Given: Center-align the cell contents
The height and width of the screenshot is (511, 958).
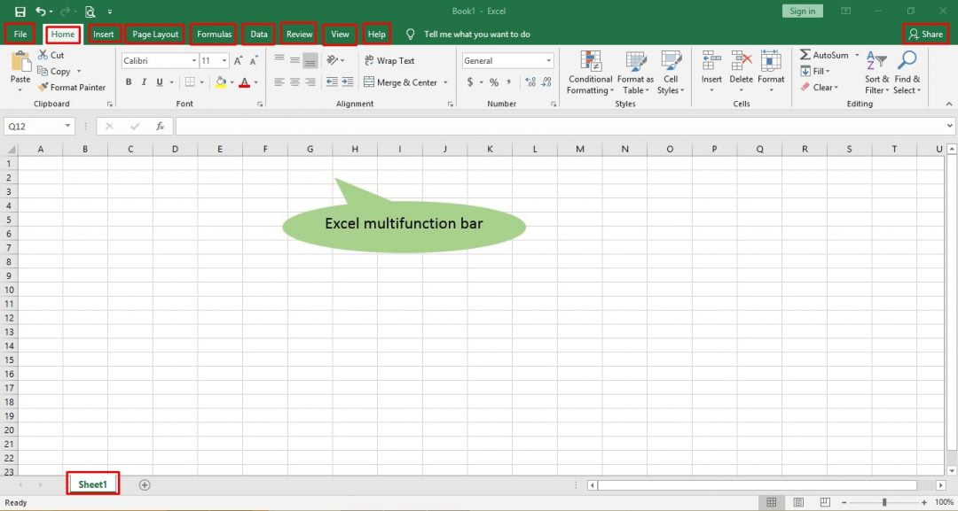Looking at the screenshot, I should click(294, 81).
